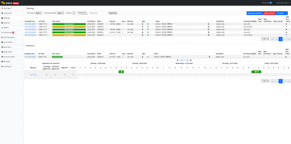This screenshot has height=144, width=291.
Task: Click the Berichten sidebar icon
Action: pyautogui.click(x=2, y=62)
